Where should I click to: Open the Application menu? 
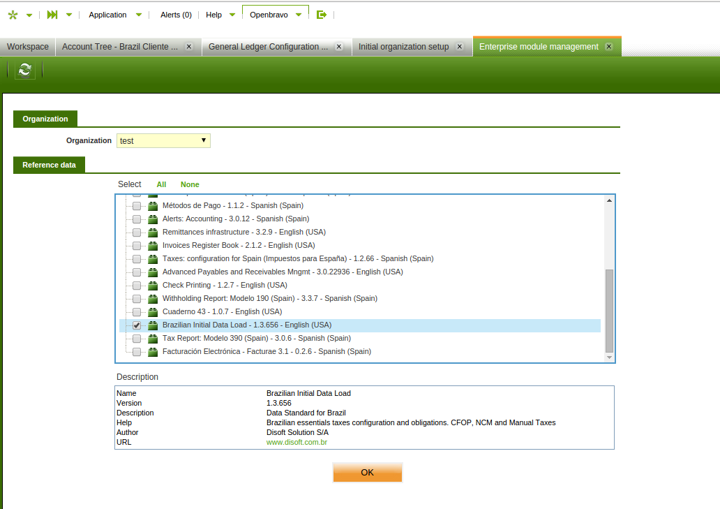click(x=107, y=15)
